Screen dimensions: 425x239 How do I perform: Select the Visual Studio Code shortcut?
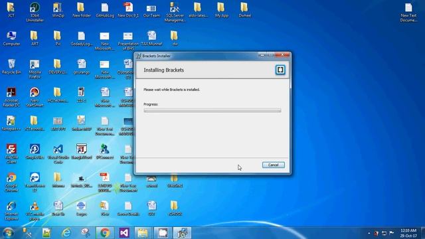click(x=58, y=154)
